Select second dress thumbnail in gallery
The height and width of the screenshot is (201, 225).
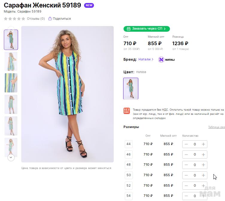11,61
